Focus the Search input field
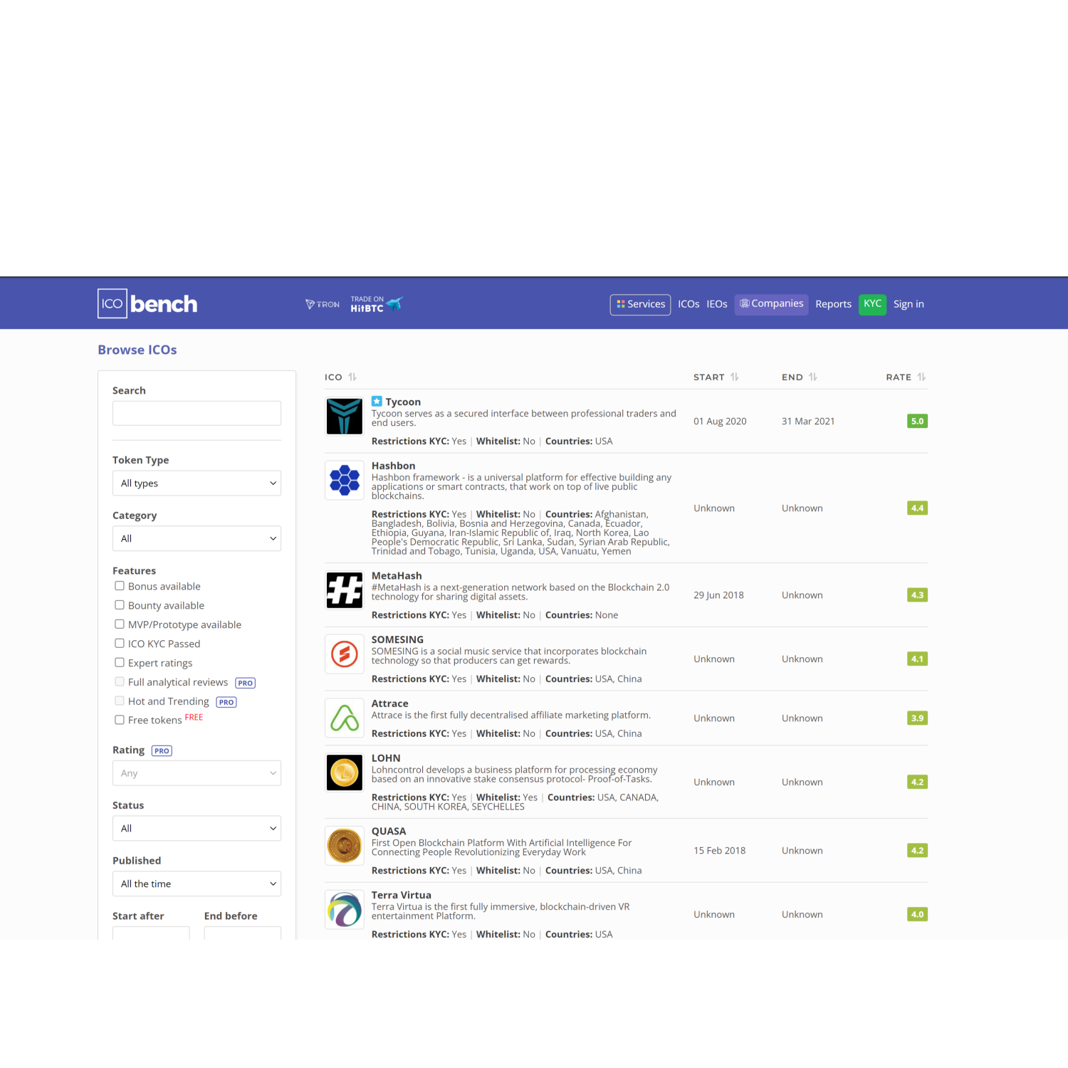Viewport: 1068px width, 1068px height. coord(197,414)
